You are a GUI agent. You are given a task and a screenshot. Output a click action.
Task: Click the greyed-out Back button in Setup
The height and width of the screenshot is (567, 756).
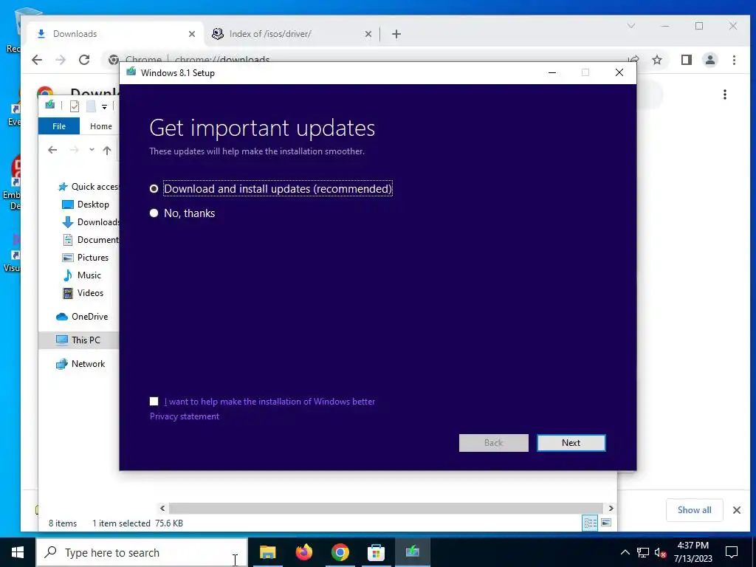pos(493,443)
